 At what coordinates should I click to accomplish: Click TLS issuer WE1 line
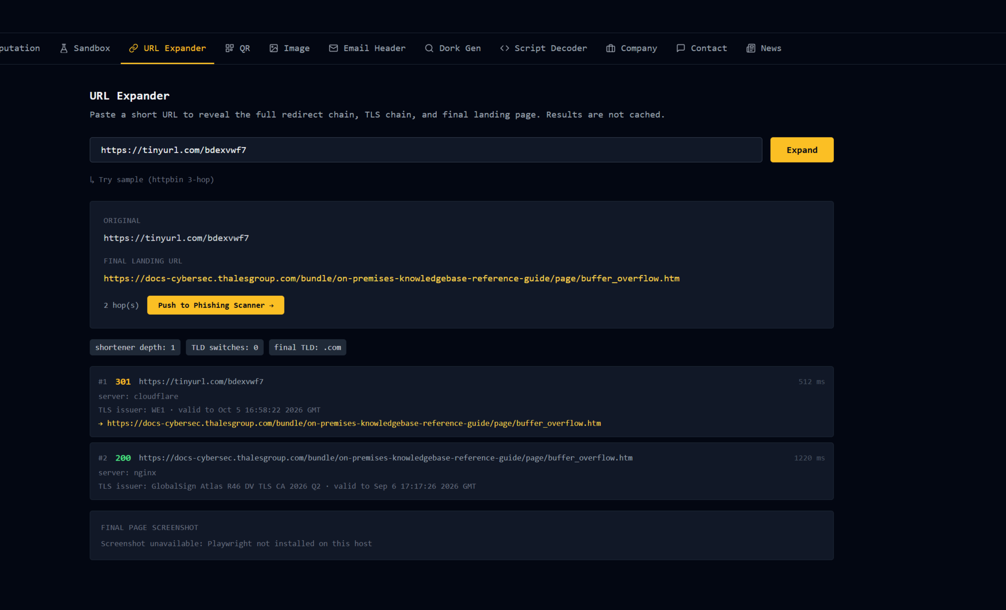tap(209, 410)
